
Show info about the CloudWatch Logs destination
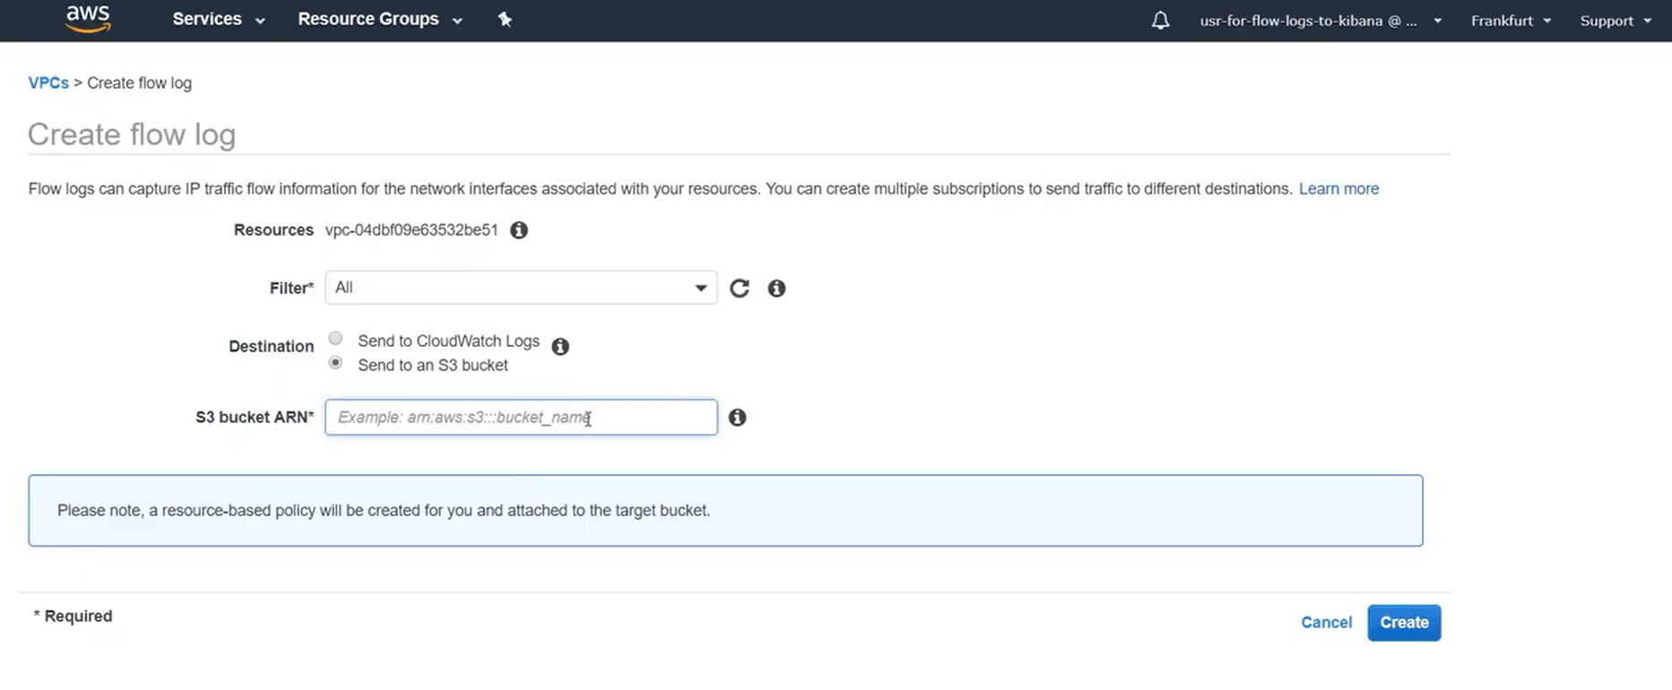coord(560,346)
